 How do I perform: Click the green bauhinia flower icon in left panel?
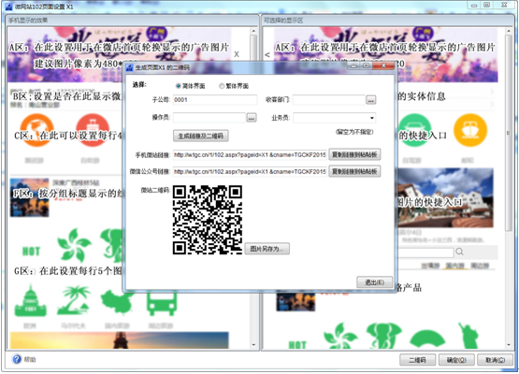coord(74,245)
